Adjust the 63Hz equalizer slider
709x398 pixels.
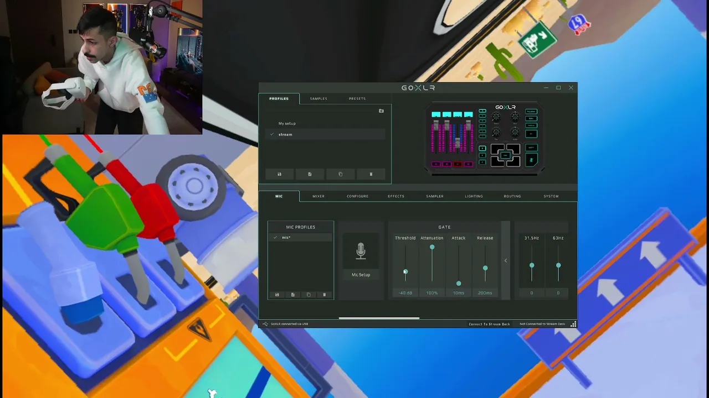pyautogui.click(x=558, y=266)
